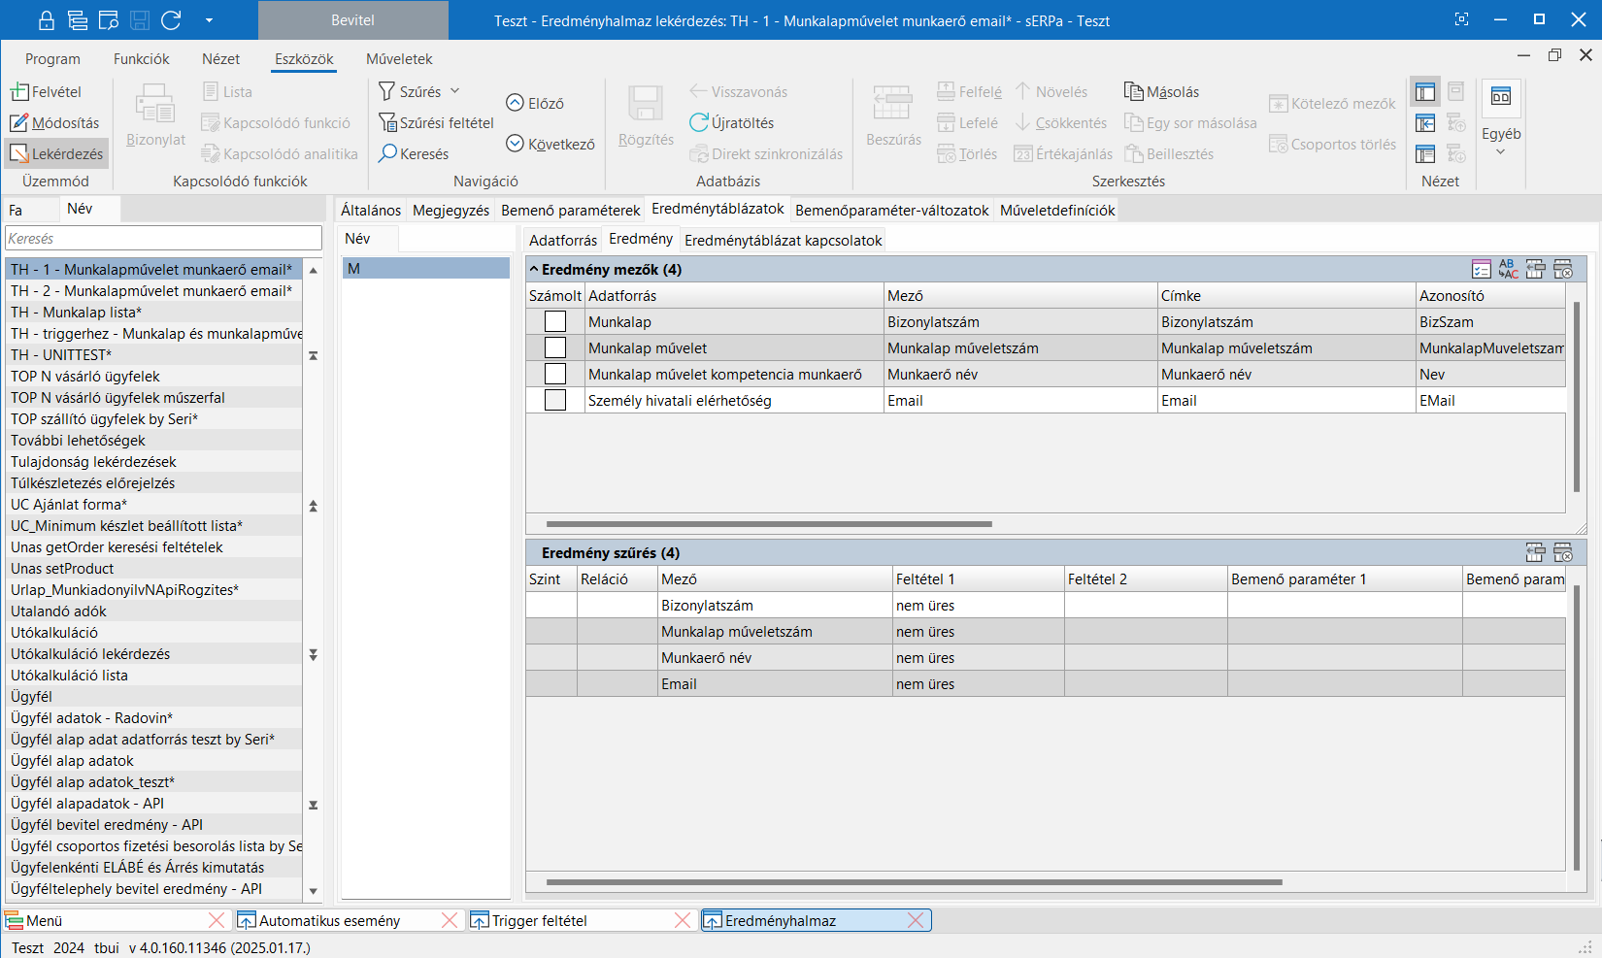Click the Felvétel (new record) icon
Screen dimensions: 1602x958
20,92
